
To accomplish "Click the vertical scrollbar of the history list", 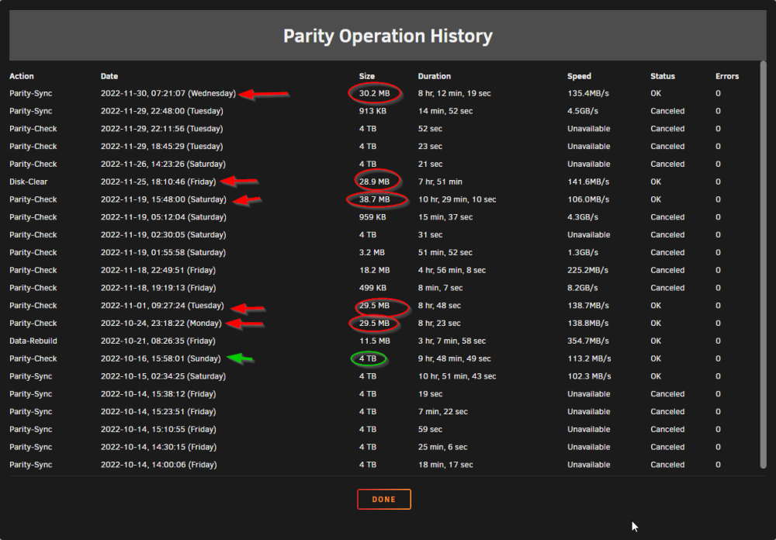I will [763, 265].
